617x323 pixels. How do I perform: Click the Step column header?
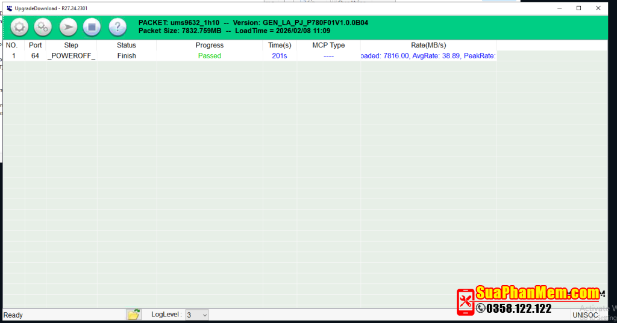tap(71, 45)
